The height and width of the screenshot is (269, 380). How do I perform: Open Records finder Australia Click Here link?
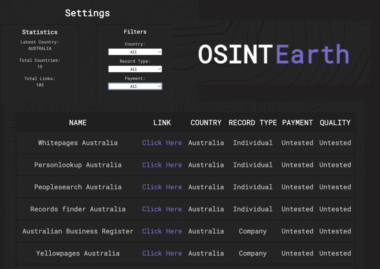tap(162, 209)
